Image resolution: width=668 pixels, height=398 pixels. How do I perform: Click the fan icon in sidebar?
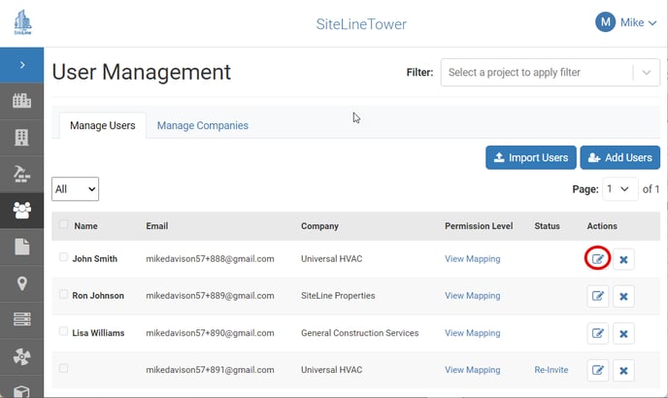(21, 356)
